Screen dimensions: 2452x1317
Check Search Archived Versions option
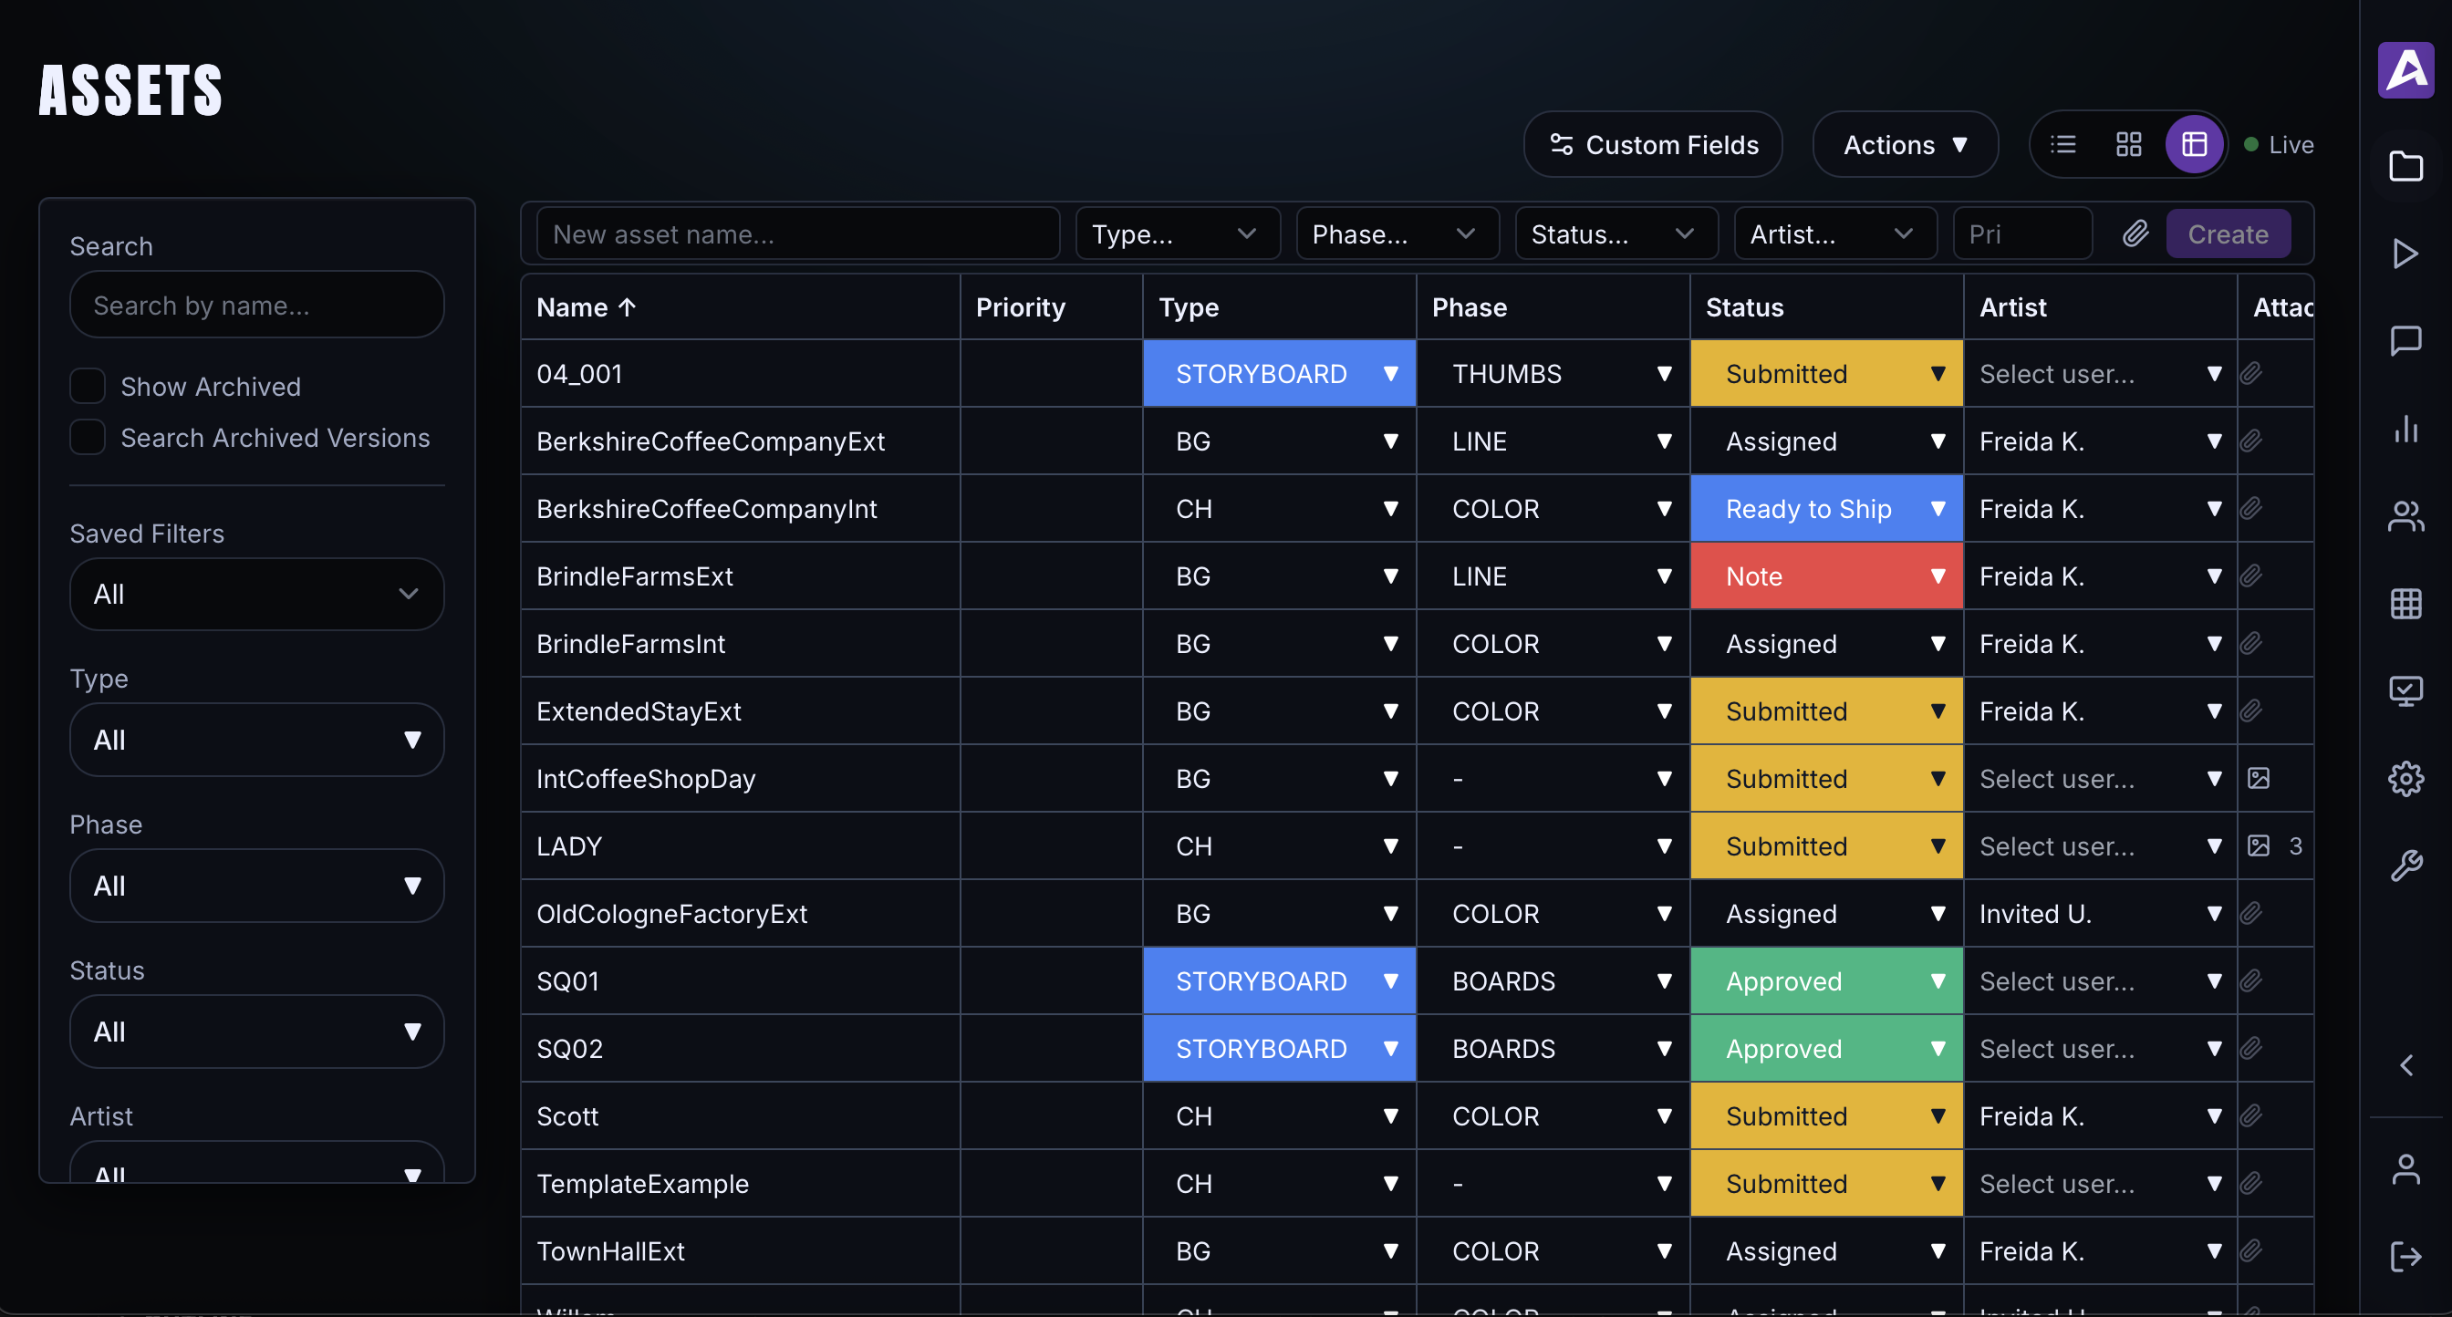point(88,438)
